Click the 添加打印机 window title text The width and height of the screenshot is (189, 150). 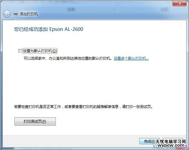(x=29, y=14)
